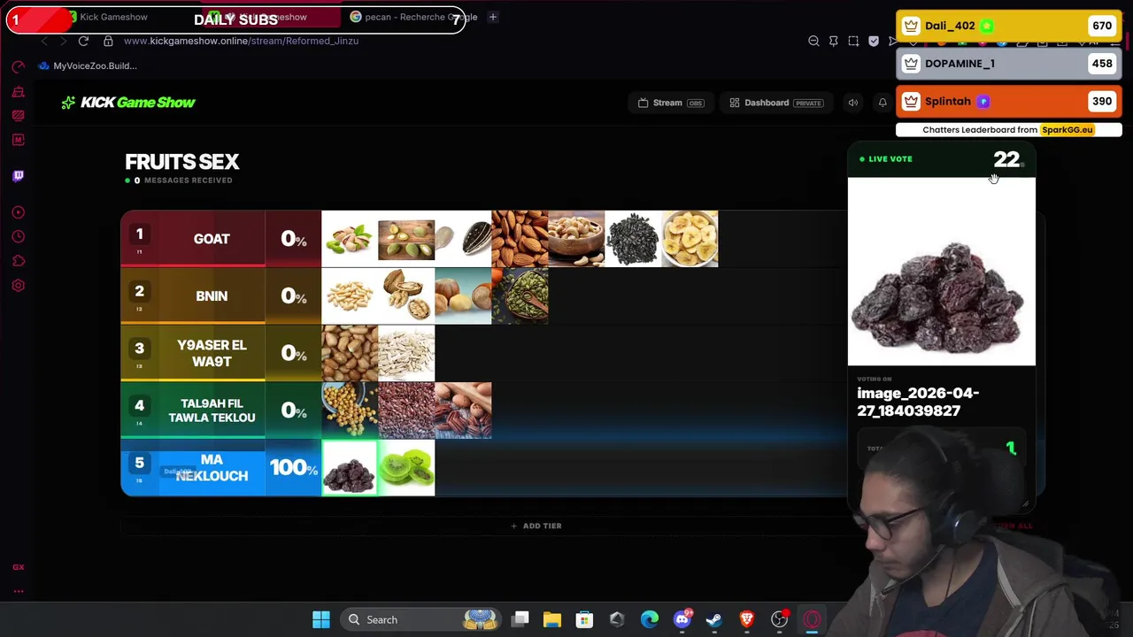Open File Explorer from taskbar
The height and width of the screenshot is (637, 1133).
point(552,619)
